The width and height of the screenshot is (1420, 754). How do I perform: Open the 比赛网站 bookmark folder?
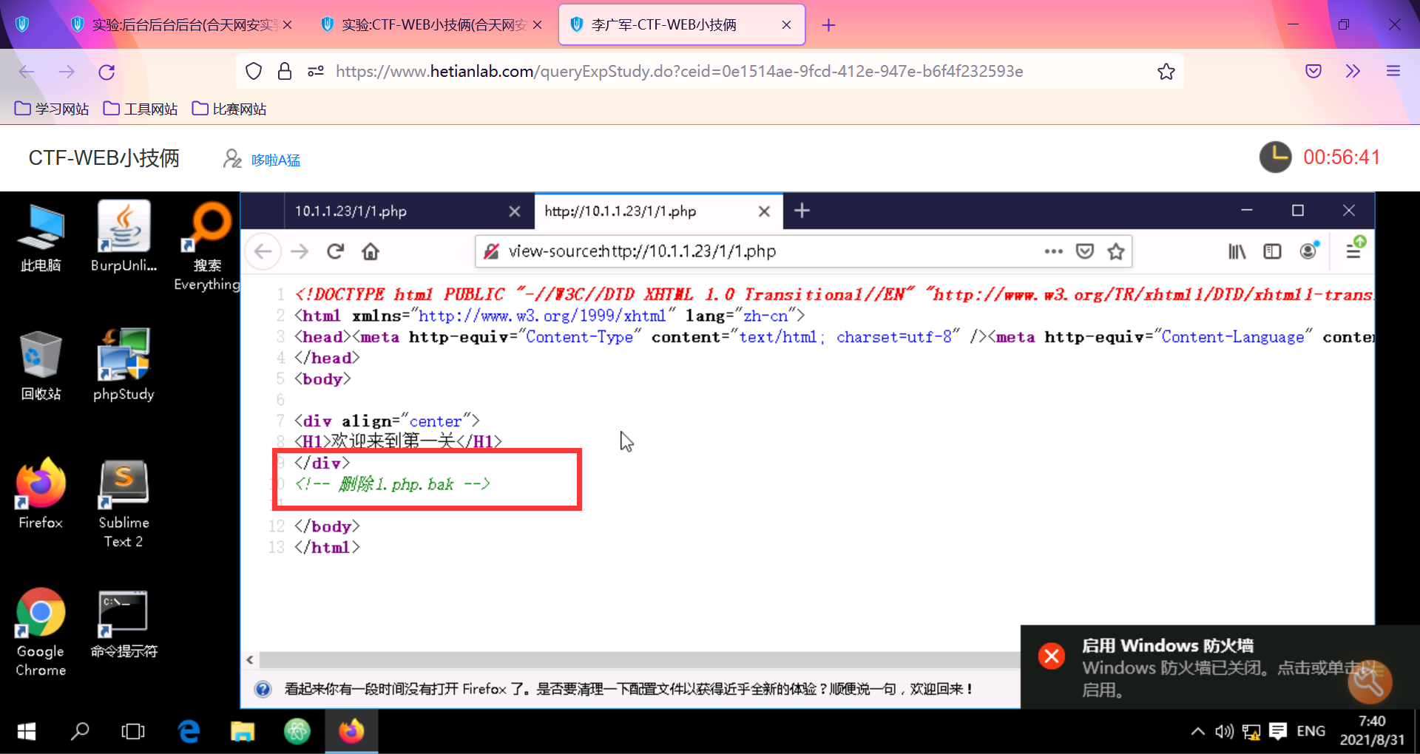click(x=229, y=109)
